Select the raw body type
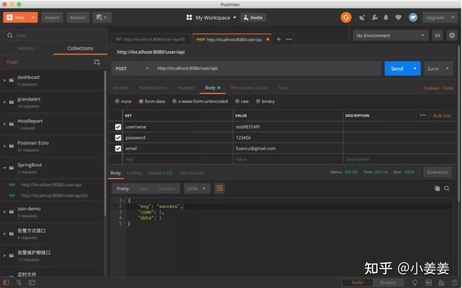Viewport: 462px width, 288px height. 237,101
